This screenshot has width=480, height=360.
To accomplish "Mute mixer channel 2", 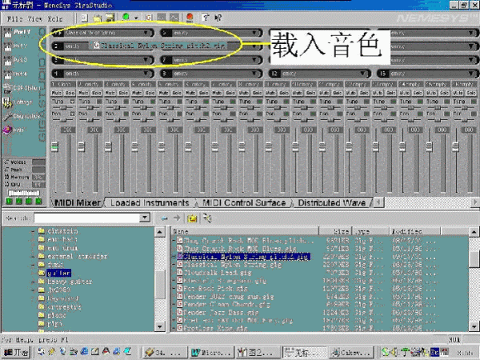I will point(83,93).
